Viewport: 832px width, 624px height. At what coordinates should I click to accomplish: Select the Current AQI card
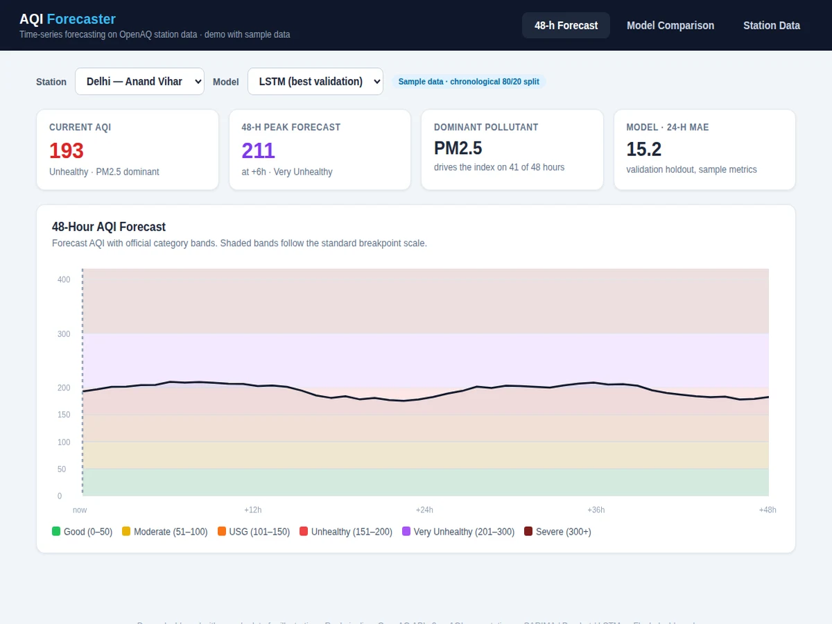[128, 149]
